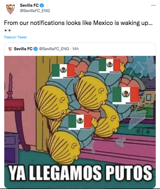Viewport: 160px width, 189px height.
Task: Open the Sevilla FC display name link
Action: [29, 5]
